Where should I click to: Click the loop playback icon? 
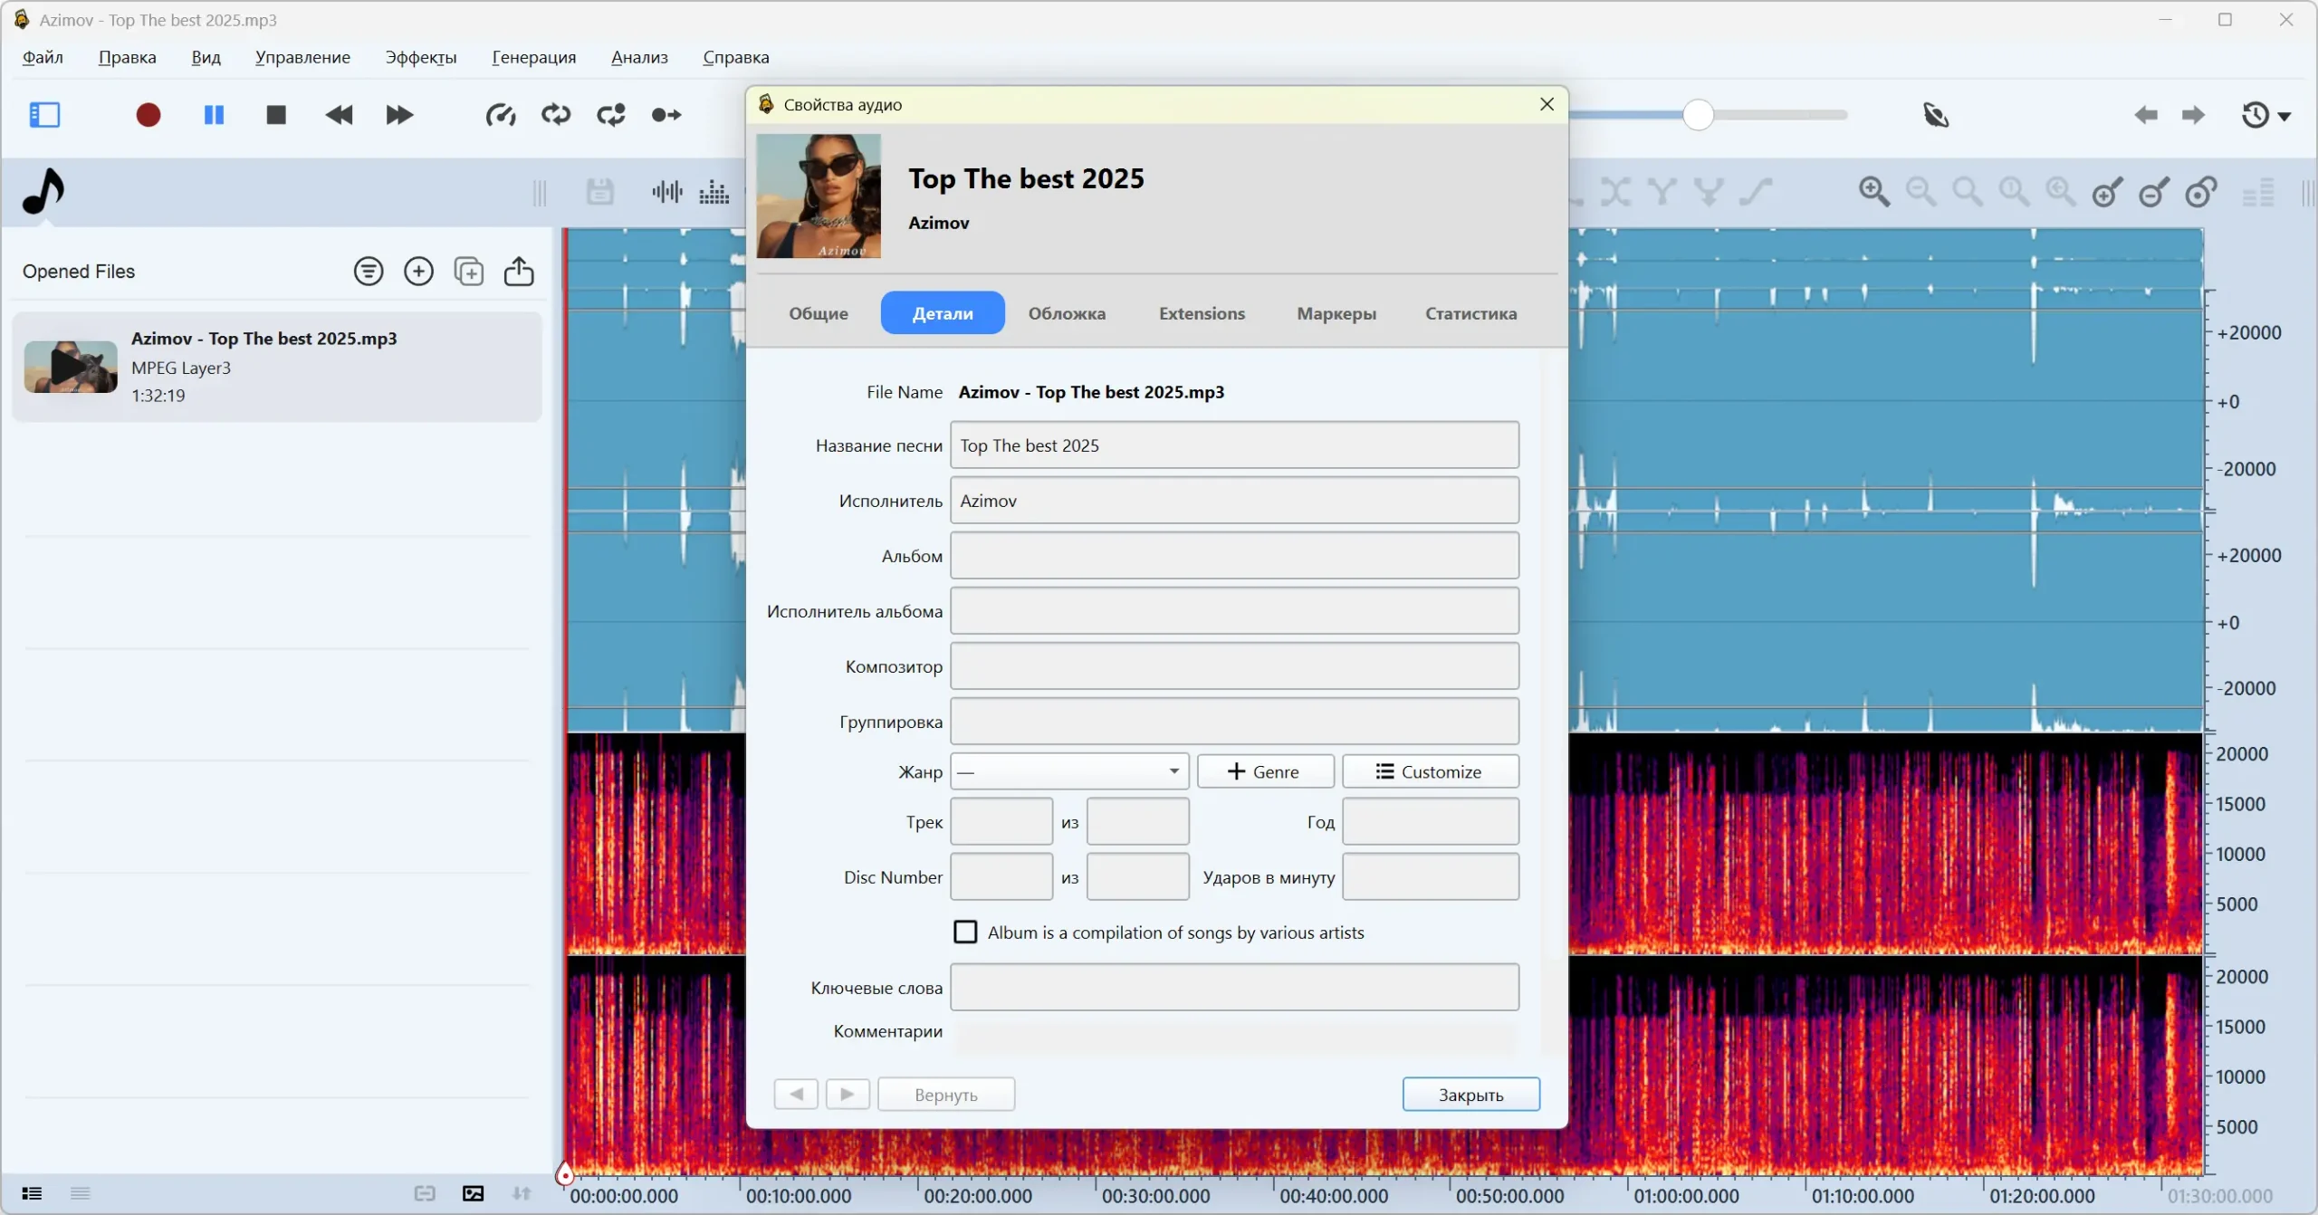point(556,115)
